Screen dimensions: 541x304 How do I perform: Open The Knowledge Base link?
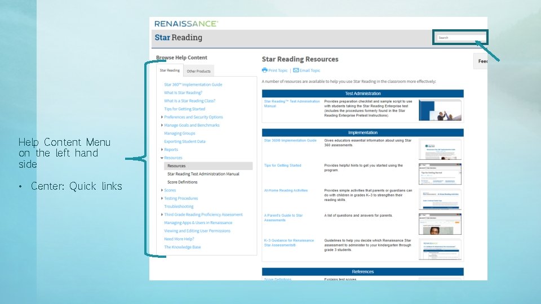pos(183,247)
